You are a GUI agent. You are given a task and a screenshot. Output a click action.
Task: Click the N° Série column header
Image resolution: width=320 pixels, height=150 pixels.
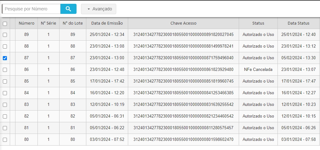pyautogui.click(x=49, y=23)
